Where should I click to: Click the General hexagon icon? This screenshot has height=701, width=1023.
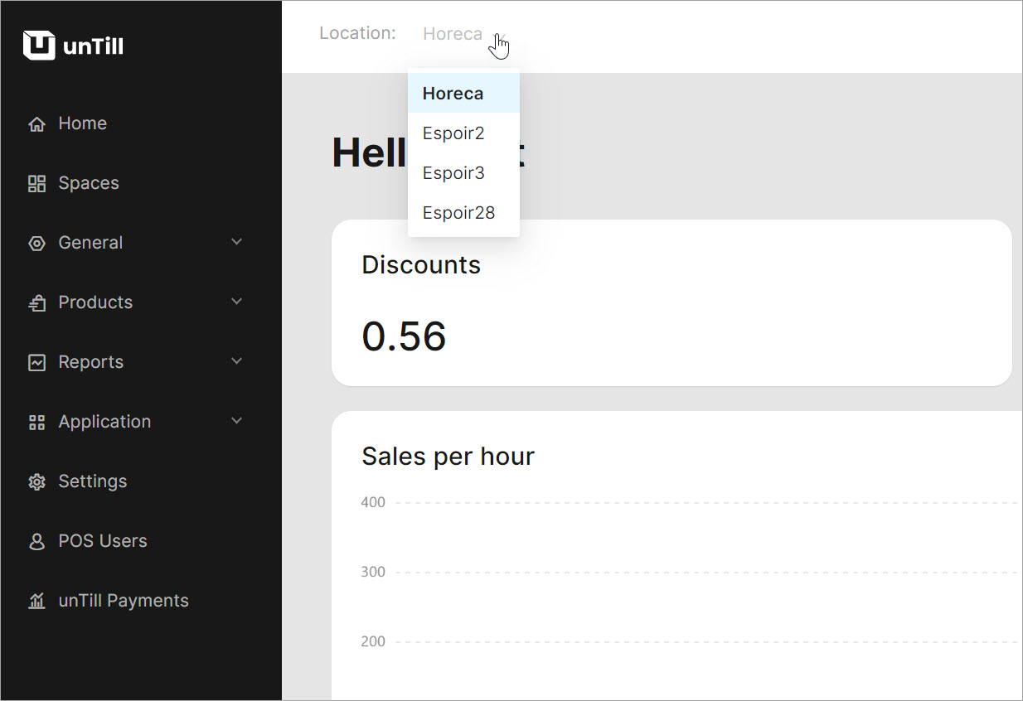pos(36,244)
